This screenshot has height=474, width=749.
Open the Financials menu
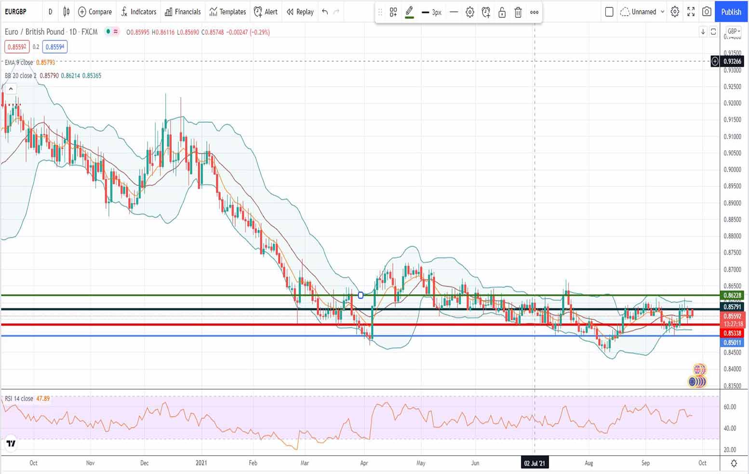point(183,12)
